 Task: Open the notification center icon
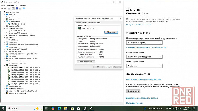tap(194, 108)
